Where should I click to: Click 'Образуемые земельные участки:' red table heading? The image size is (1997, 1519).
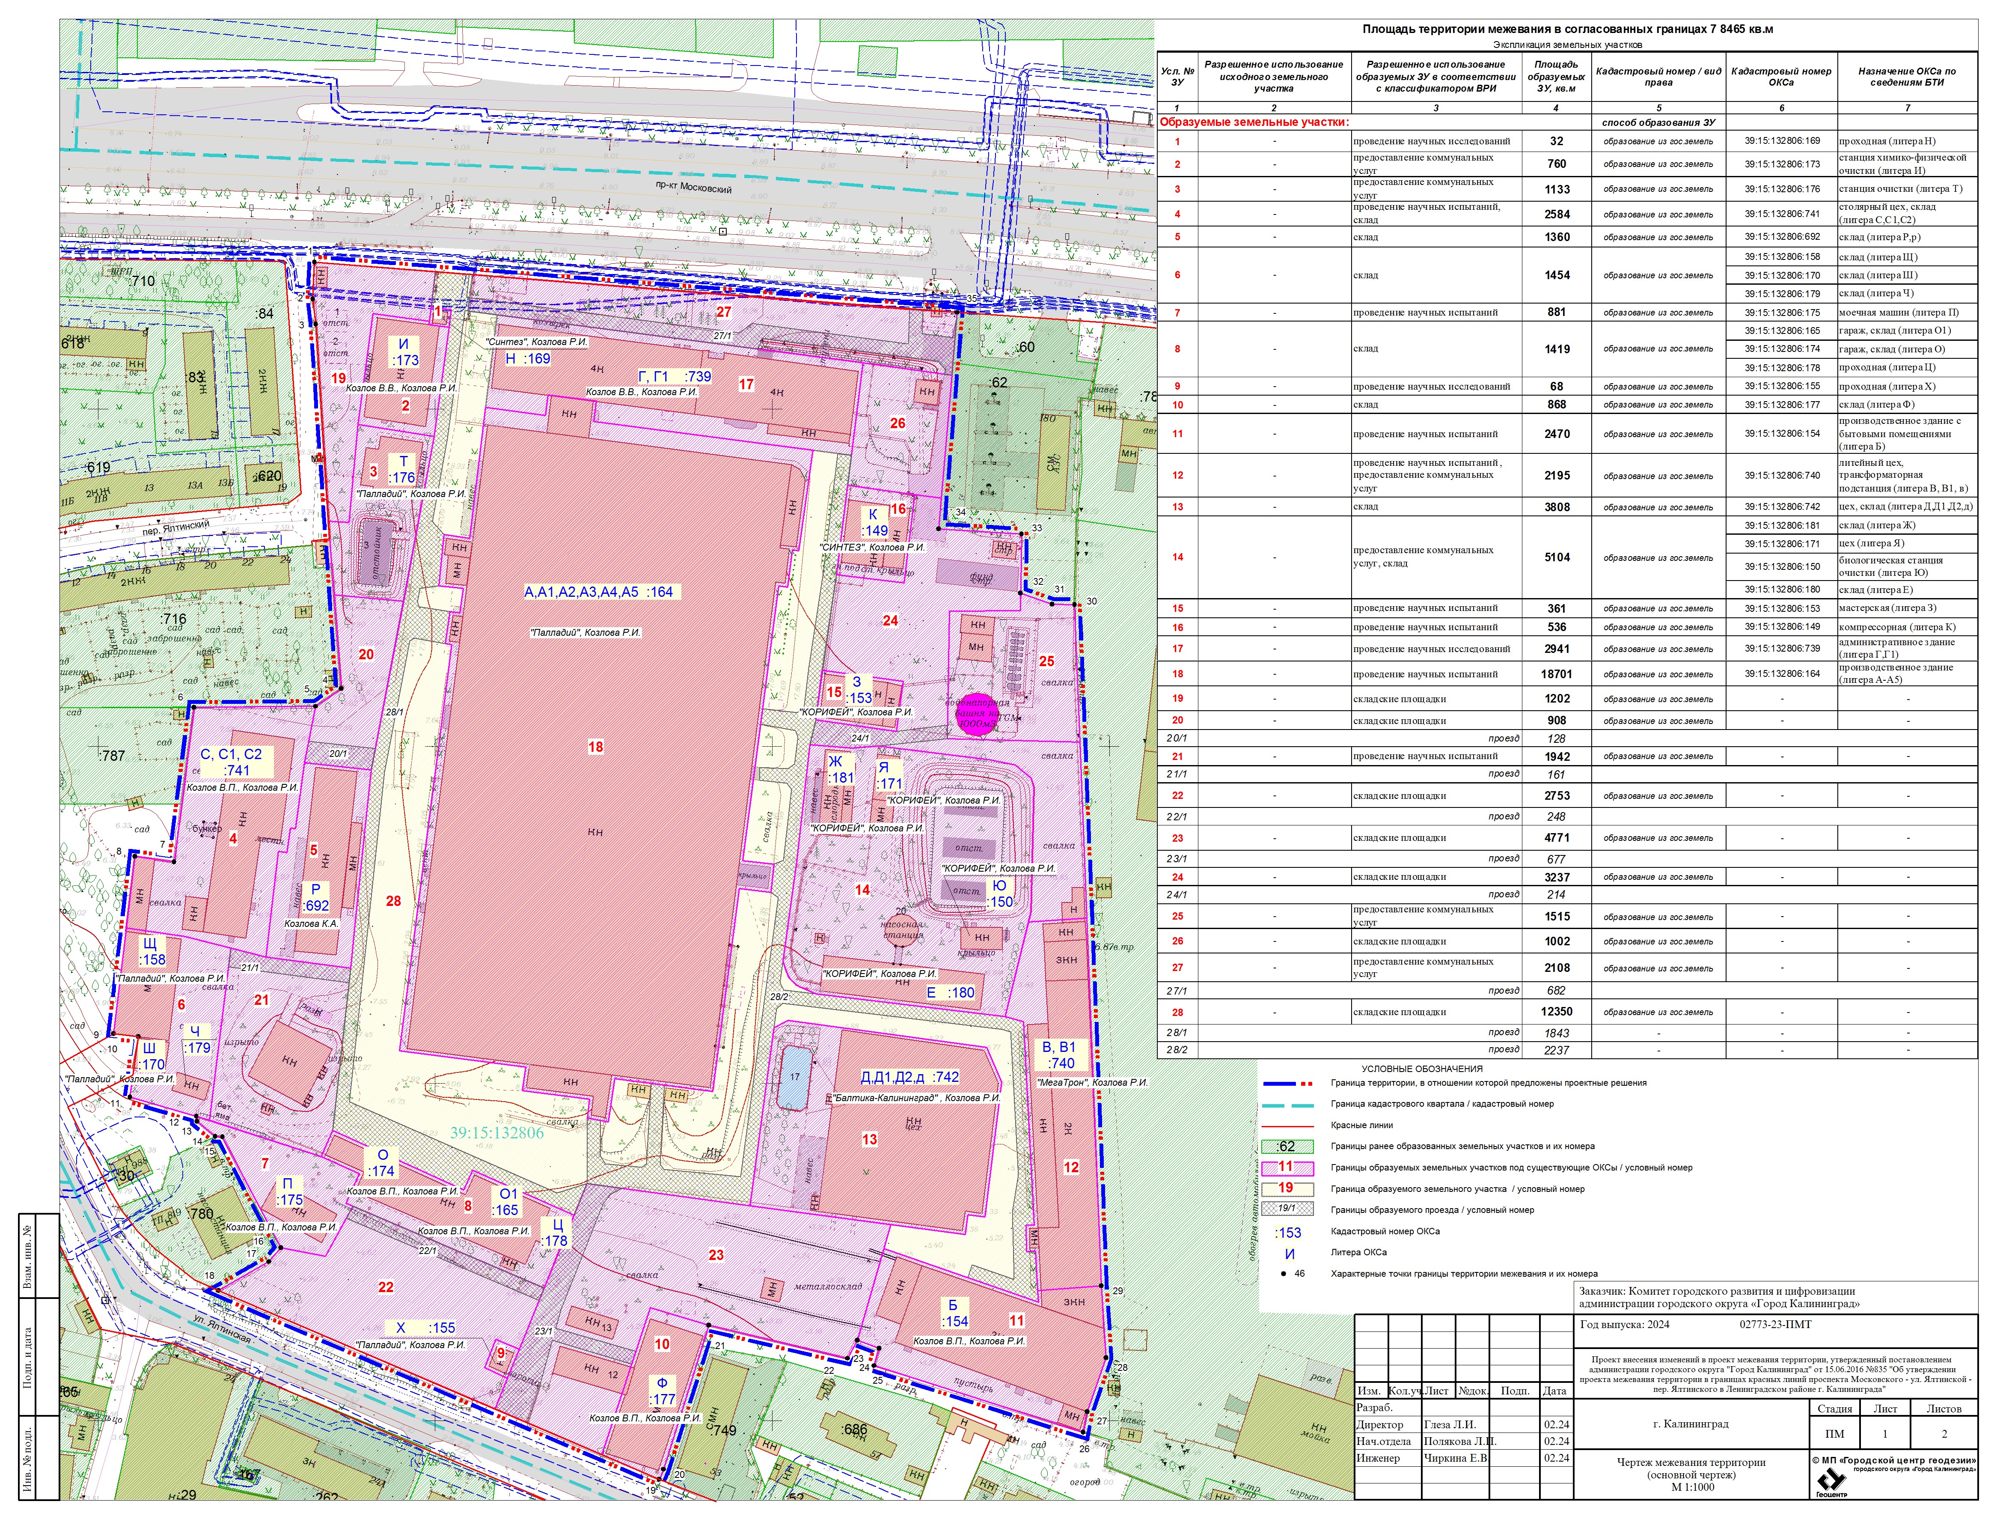pos(1254,122)
